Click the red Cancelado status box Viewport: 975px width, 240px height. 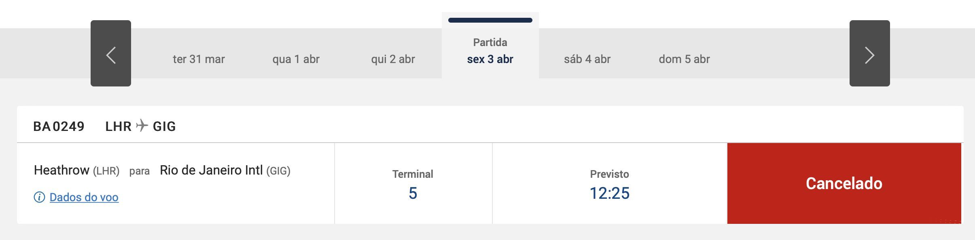(x=844, y=183)
